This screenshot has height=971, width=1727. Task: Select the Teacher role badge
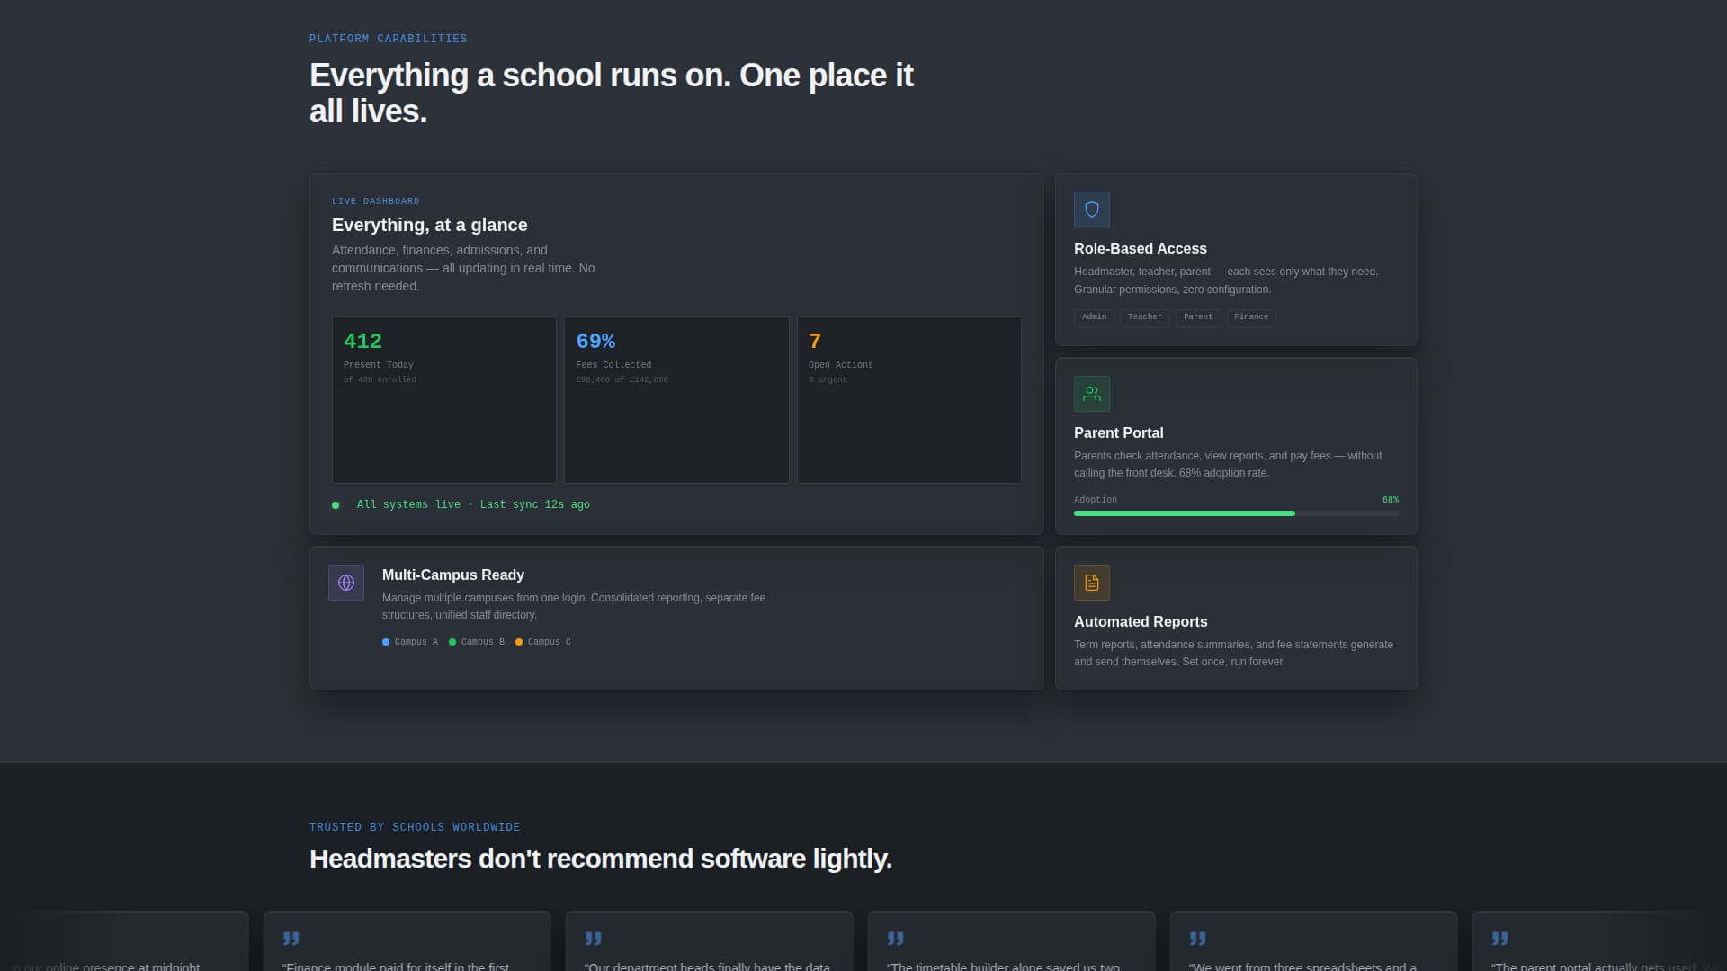1144,316
